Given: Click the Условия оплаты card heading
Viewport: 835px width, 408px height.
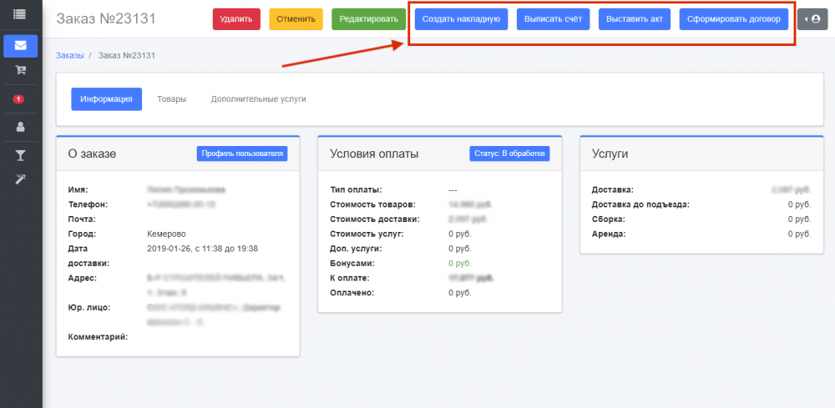Looking at the screenshot, I should (x=374, y=154).
